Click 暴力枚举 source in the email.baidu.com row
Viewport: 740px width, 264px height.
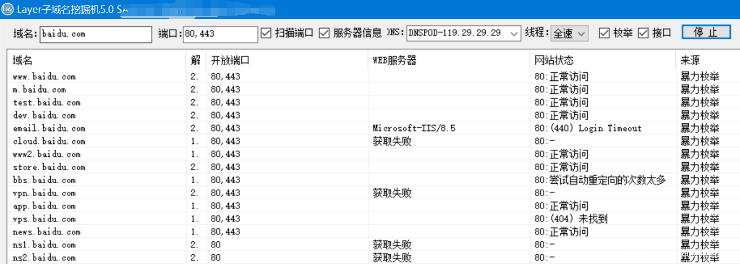click(700, 128)
